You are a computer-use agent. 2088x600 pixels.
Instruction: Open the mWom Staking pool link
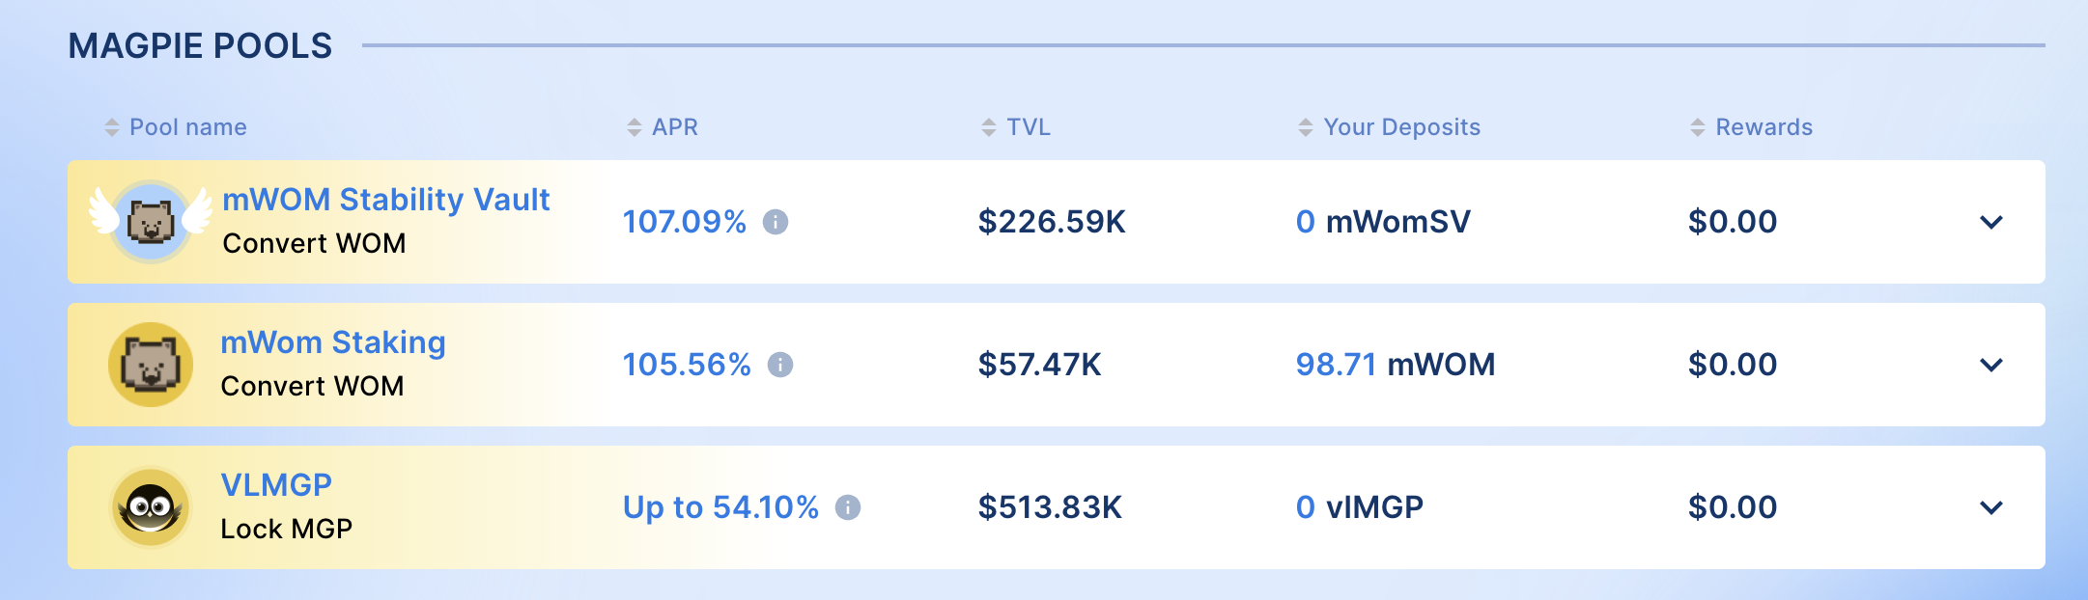click(333, 342)
